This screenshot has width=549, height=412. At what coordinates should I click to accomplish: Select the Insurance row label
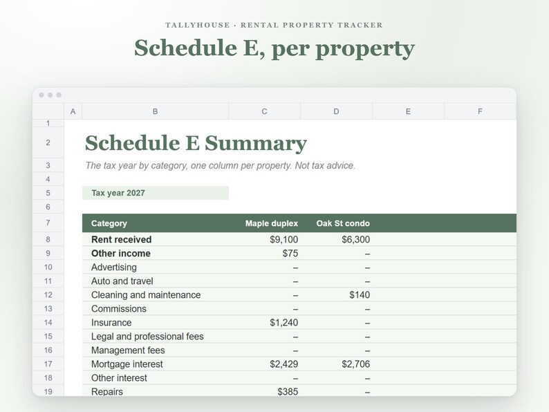(x=111, y=323)
